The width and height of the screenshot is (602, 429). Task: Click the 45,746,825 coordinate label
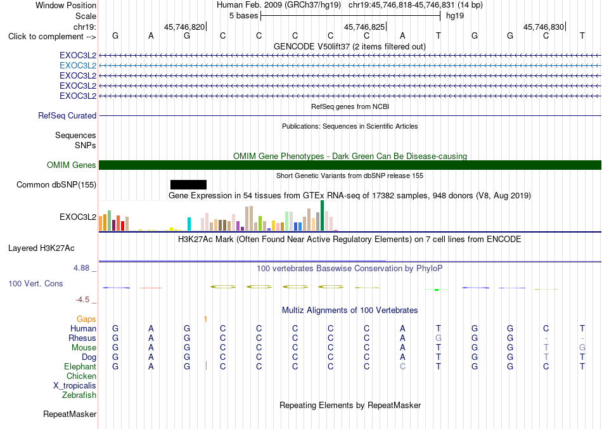(x=364, y=27)
